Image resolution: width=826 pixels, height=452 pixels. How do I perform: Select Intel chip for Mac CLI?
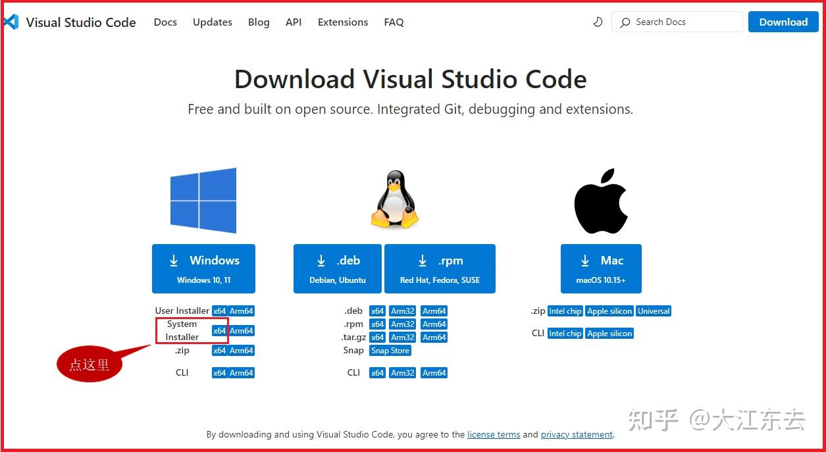coord(565,333)
